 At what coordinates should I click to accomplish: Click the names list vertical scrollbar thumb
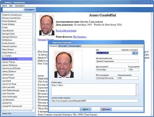[x=33, y=44]
